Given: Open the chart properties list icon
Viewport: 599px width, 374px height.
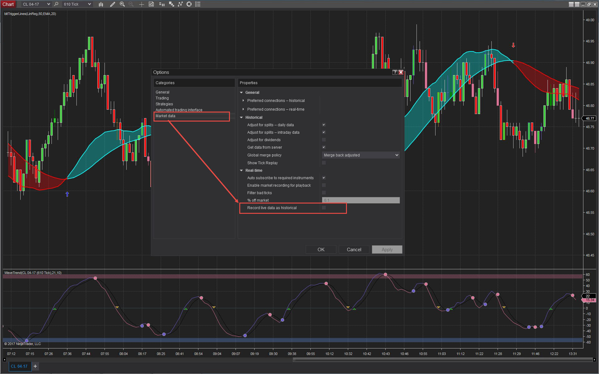Looking at the screenshot, I should coord(198,4).
